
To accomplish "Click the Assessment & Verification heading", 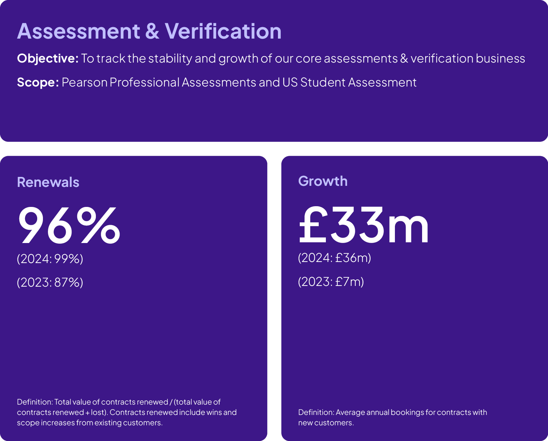I will [x=149, y=31].
